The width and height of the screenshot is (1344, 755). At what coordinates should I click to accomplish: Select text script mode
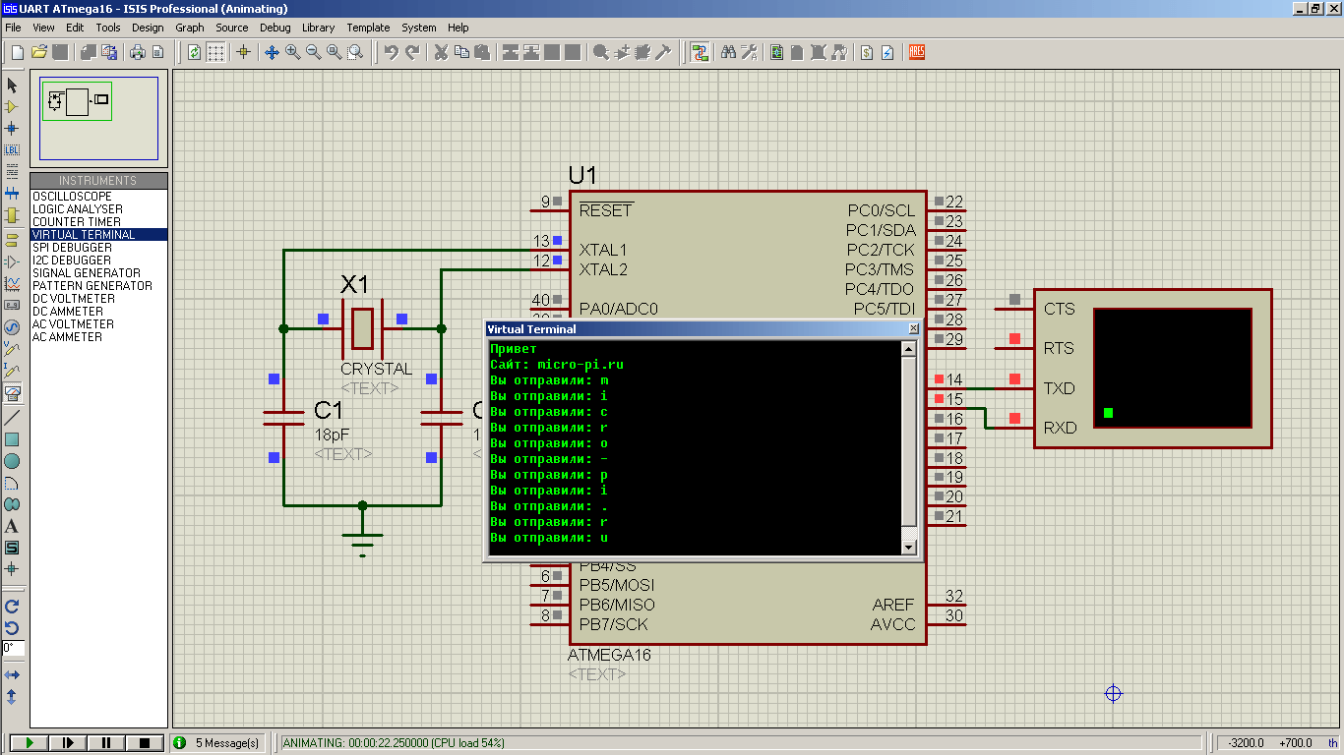pos(12,171)
